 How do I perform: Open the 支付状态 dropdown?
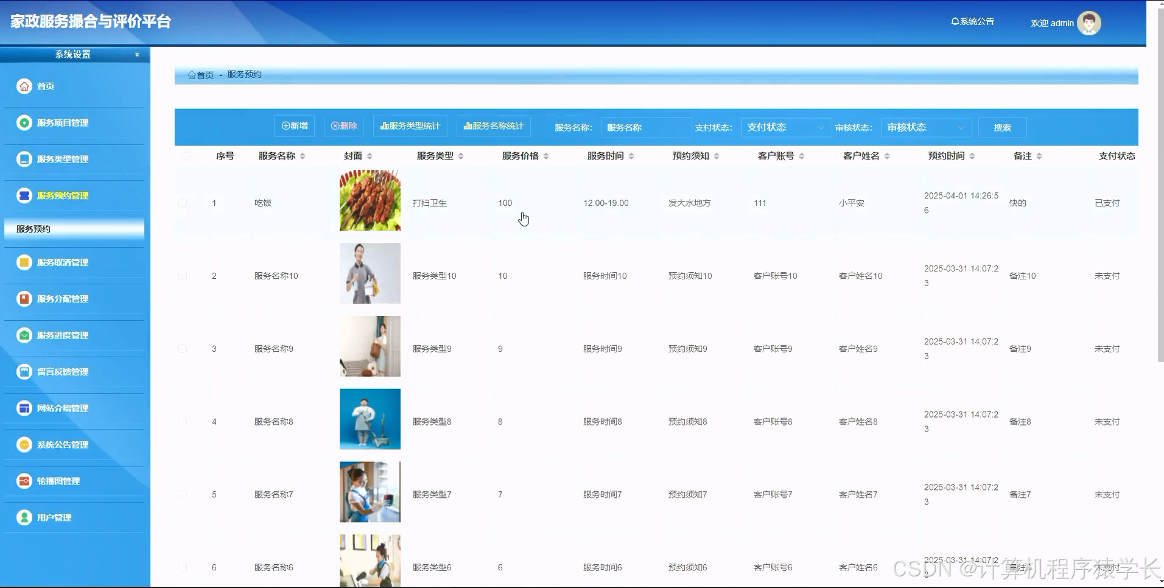(x=785, y=127)
